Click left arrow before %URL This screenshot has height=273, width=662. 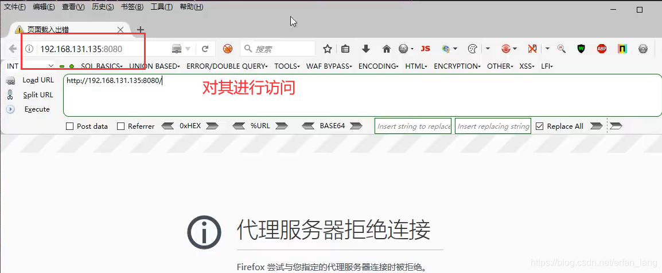pos(239,126)
